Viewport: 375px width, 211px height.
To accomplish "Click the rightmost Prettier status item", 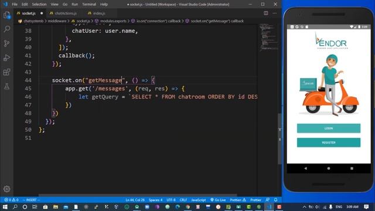I will (x=255, y=200).
